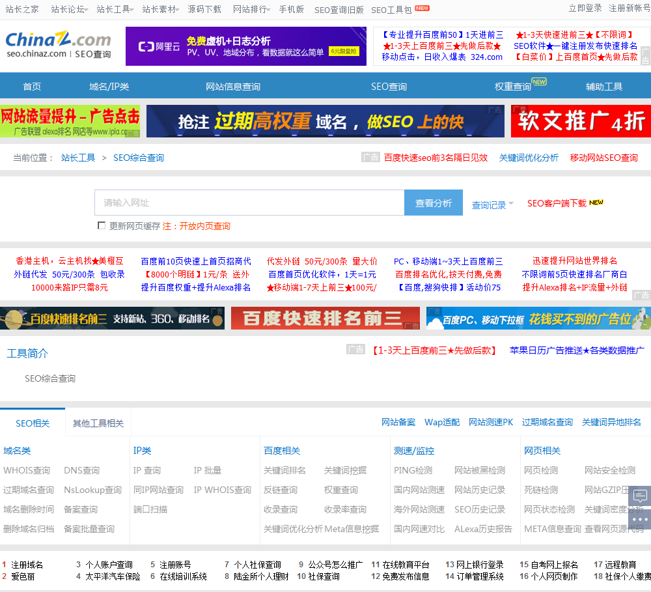The width and height of the screenshot is (651, 592).
Task: Click the 注册域名 hot search link
Action: pos(27,565)
